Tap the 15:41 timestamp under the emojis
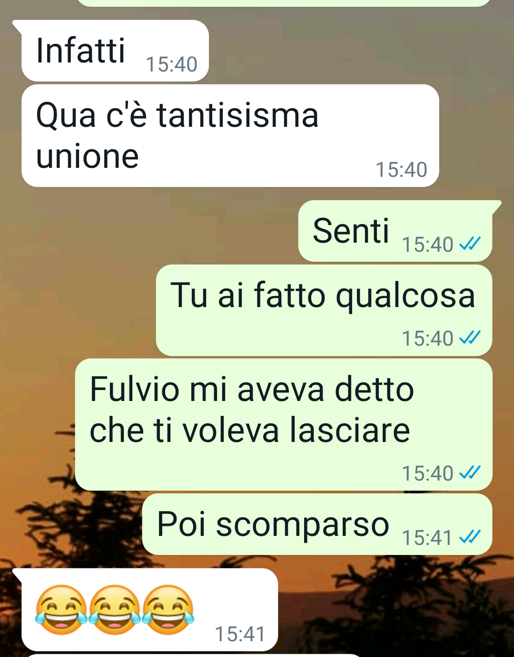Viewport: 514px width, 657px height. 240,634
